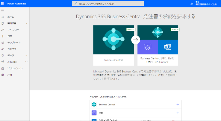The image size is (221, 121).
Task: Add the 承認 connection plus button
Action: [x=178, y=113]
